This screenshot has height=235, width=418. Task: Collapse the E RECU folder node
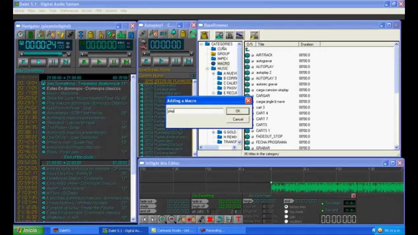click(x=214, y=93)
